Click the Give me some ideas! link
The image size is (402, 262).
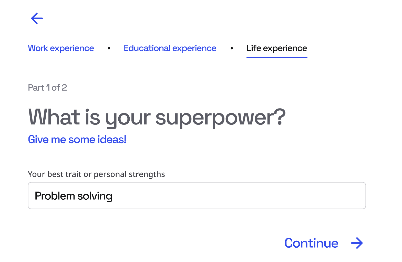click(77, 140)
